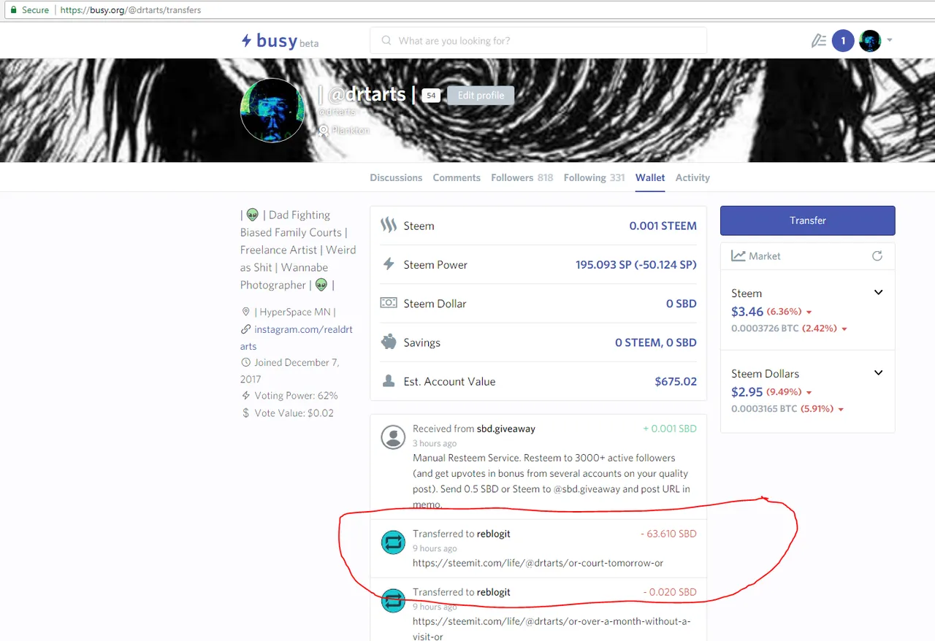Click the busy beta logo
This screenshot has height=641, width=935.
(x=280, y=41)
